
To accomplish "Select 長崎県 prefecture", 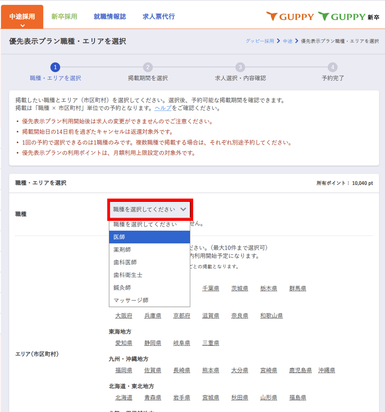I will pyautogui.click(x=182, y=370).
